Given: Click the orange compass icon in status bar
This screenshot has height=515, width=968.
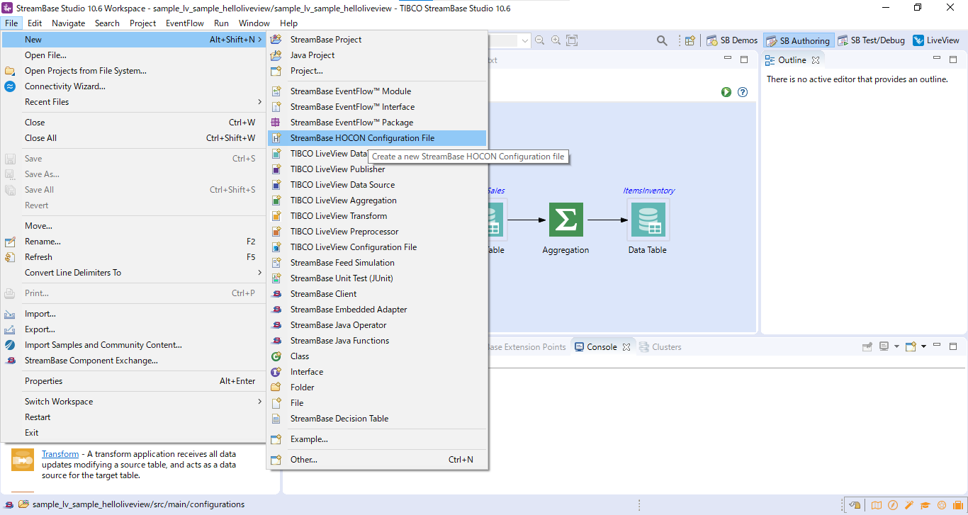Looking at the screenshot, I should [893, 505].
